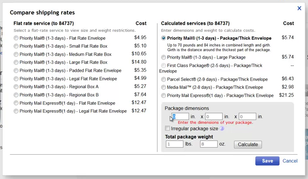Select Priority Mail Express Legal Flat Rate Envelope

[x=16, y=111]
